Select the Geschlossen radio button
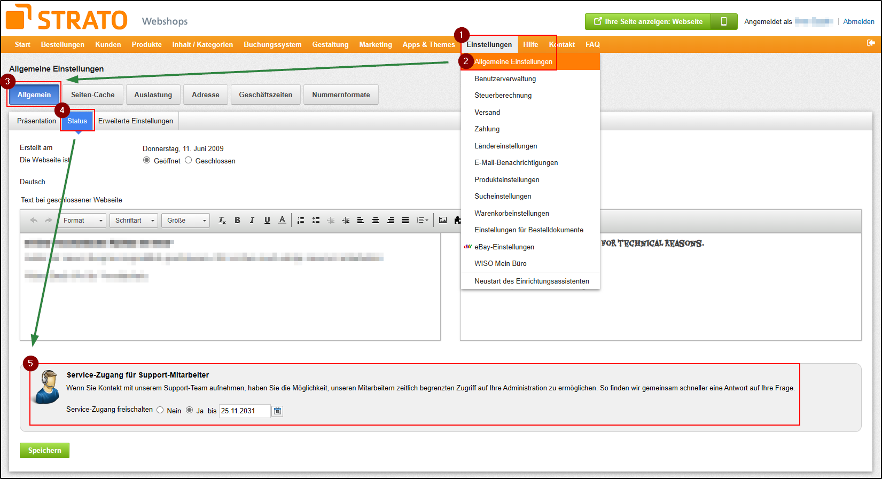Screen dimensions: 882x479 click(189, 160)
